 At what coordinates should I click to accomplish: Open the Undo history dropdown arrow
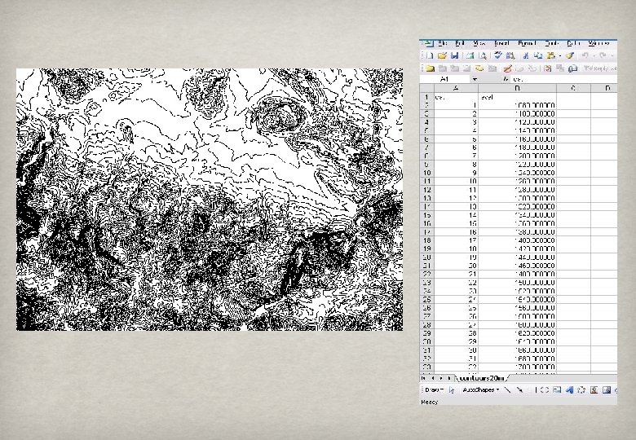click(x=594, y=56)
